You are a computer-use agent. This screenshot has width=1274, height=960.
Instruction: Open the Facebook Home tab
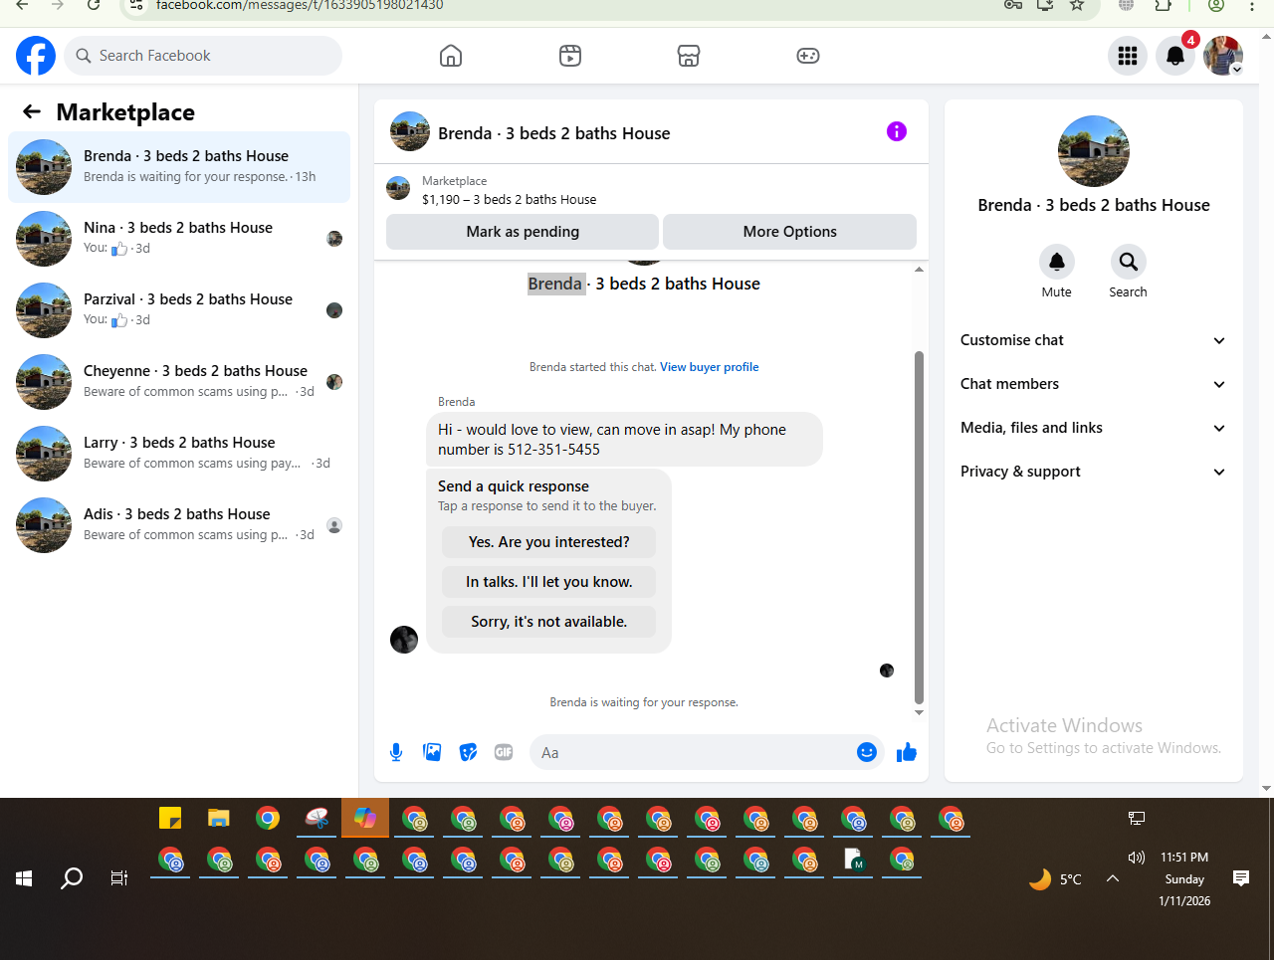coord(451,56)
